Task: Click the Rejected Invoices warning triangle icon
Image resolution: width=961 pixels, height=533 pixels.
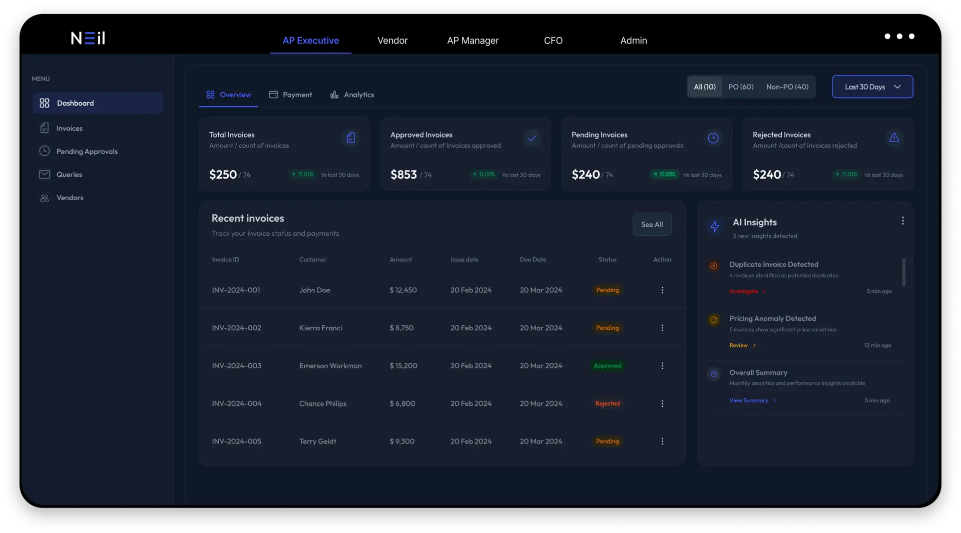Action: coord(894,138)
